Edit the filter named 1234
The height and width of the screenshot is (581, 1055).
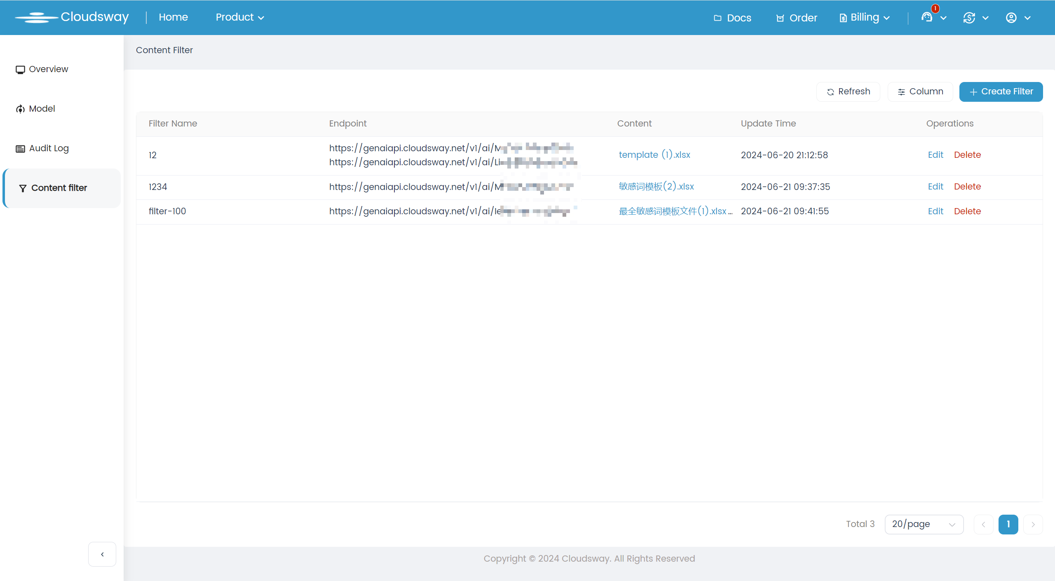click(935, 187)
